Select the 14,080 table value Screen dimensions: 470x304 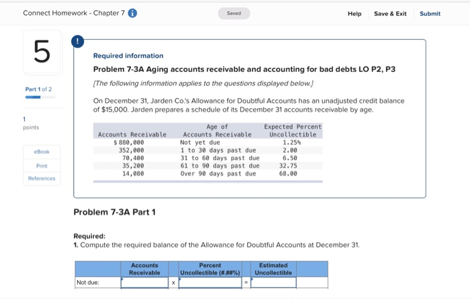133,174
